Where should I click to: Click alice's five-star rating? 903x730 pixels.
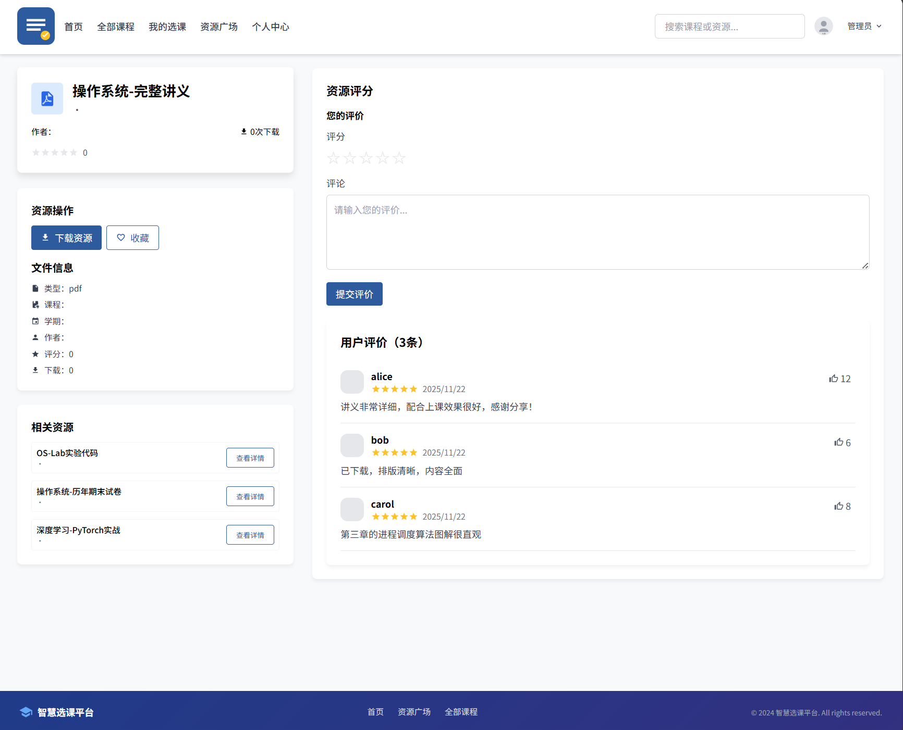pos(395,389)
